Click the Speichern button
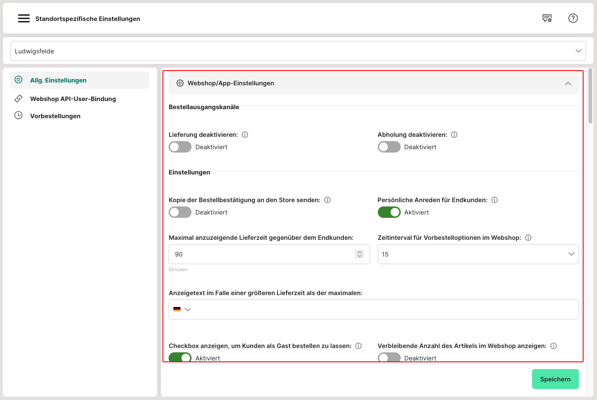Image resolution: width=597 pixels, height=400 pixels. (x=555, y=379)
